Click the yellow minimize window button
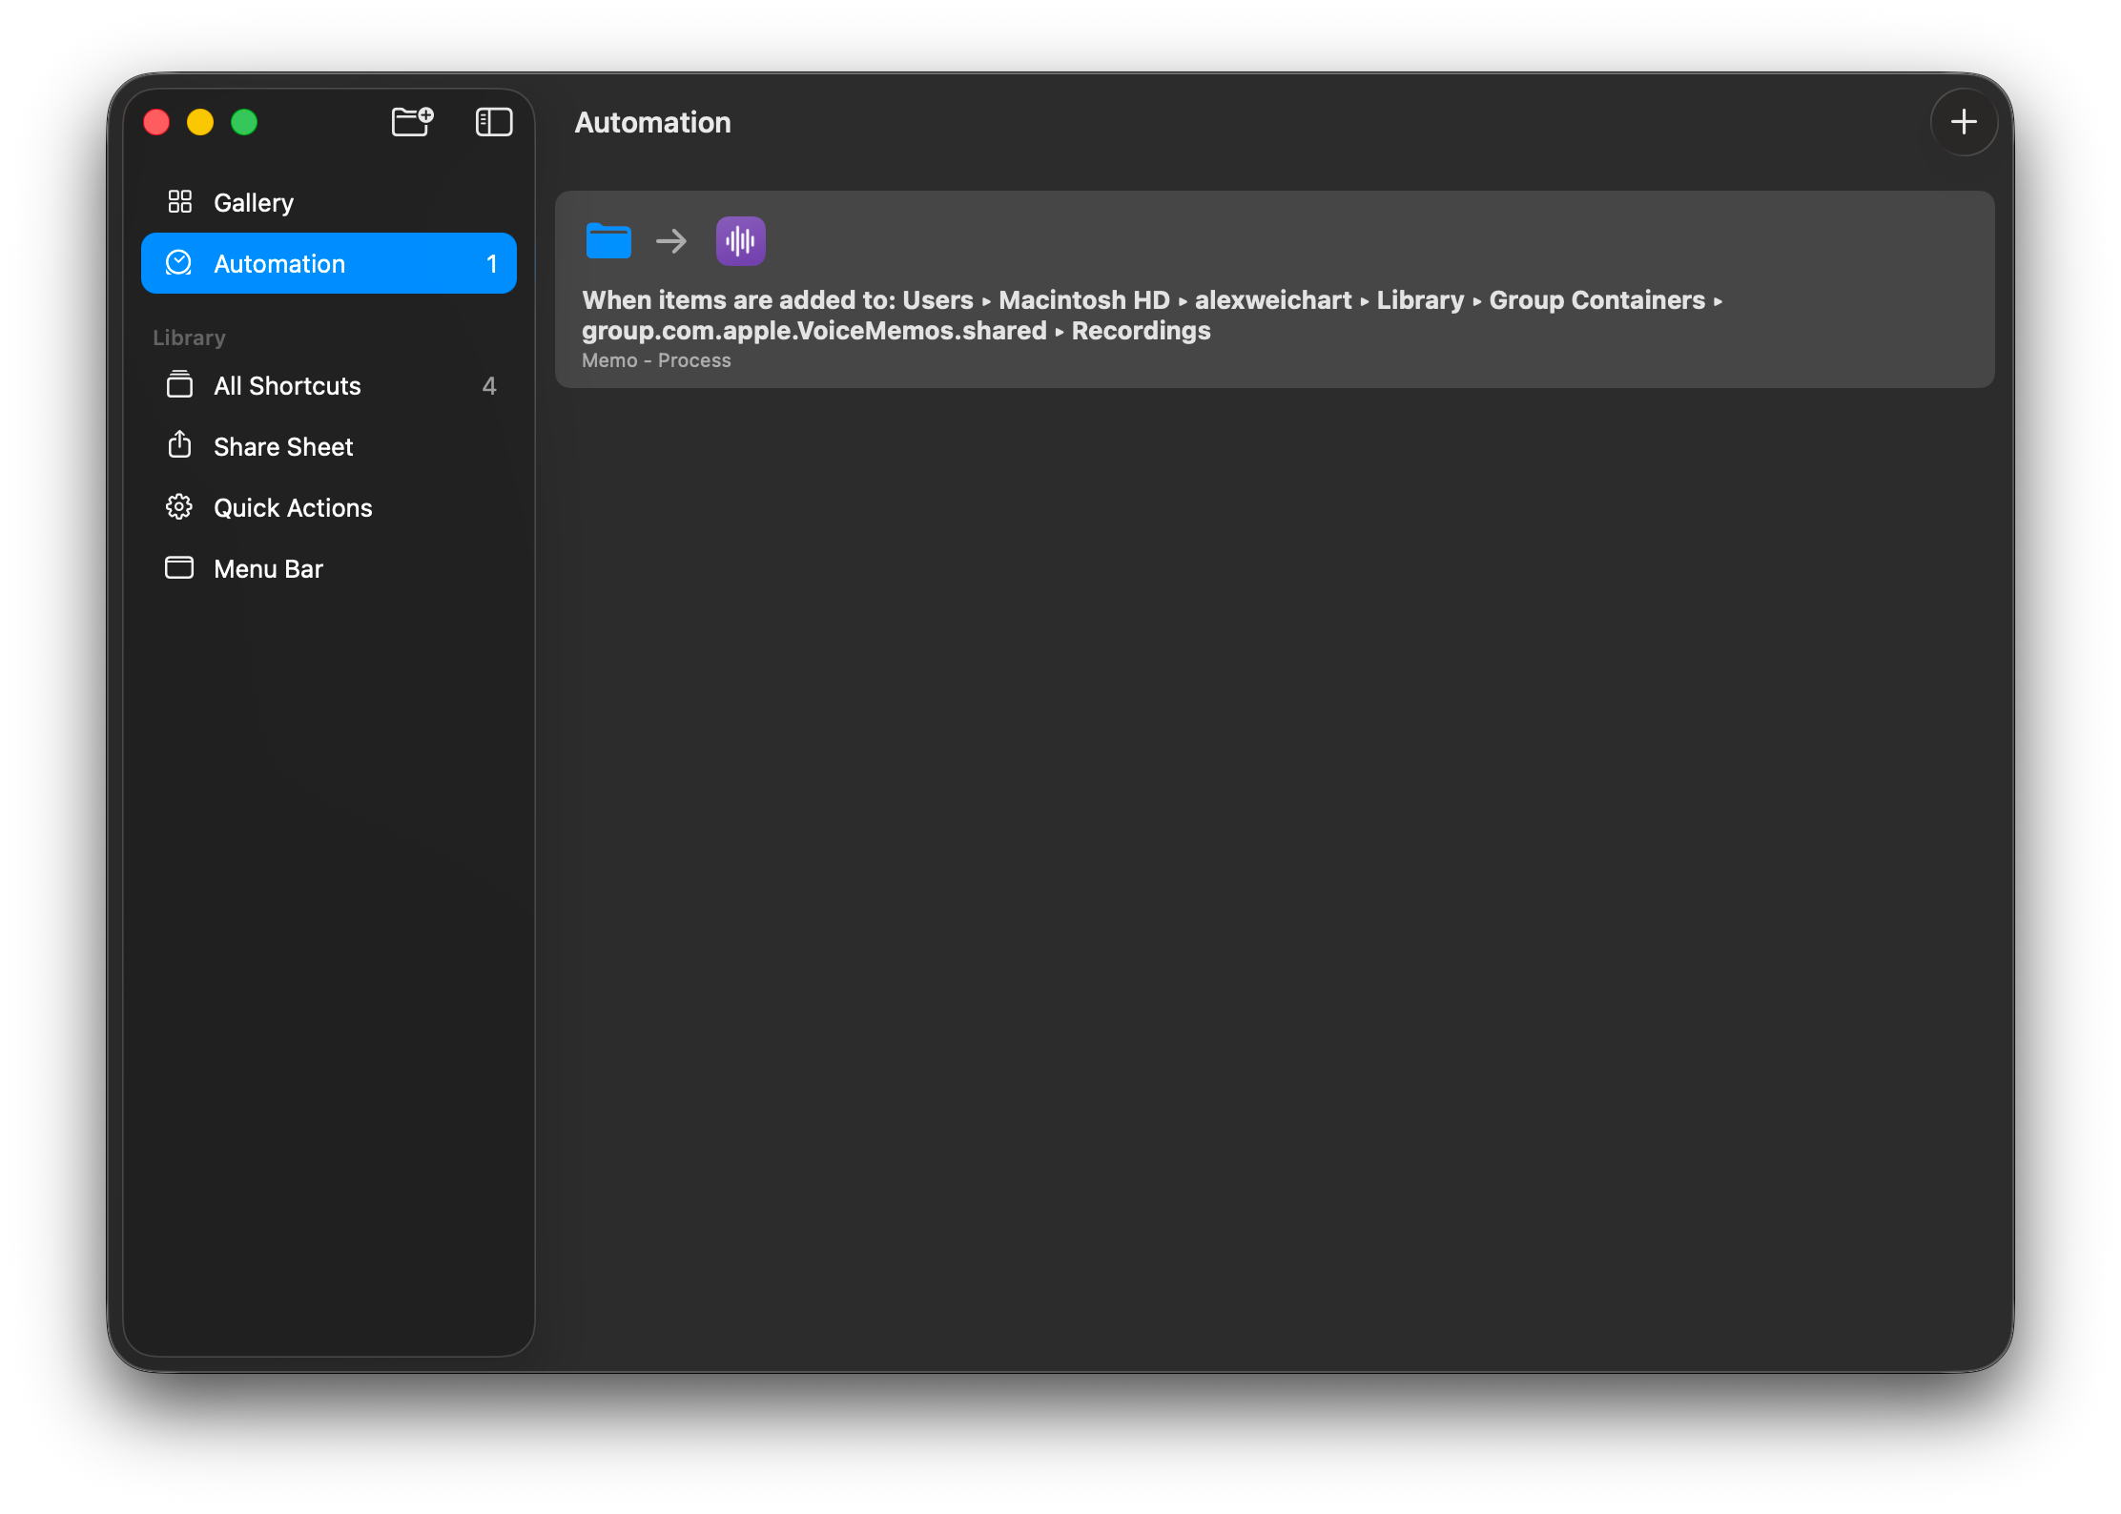This screenshot has width=2121, height=1514. 200,123
